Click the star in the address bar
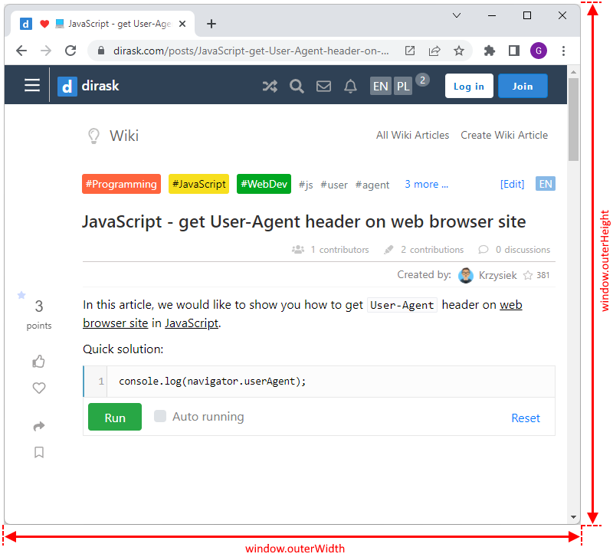The height and width of the screenshot is (557, 613). (459, 51)
